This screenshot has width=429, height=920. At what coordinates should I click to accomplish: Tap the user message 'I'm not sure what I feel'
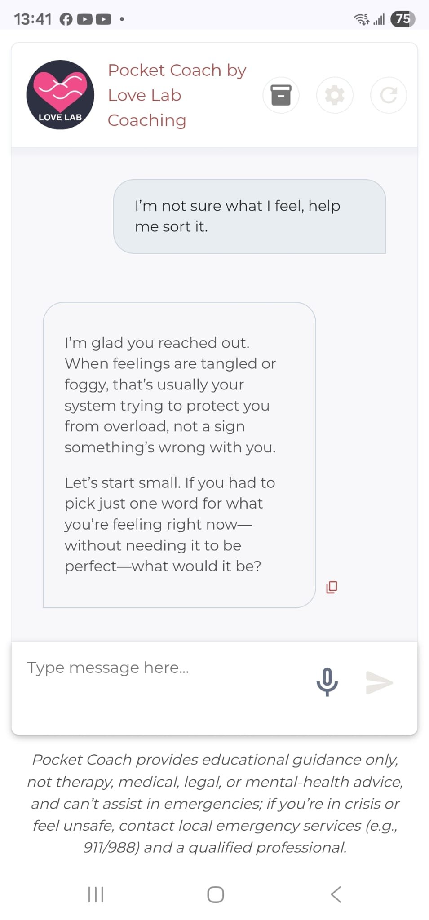[x=250, y=216]
